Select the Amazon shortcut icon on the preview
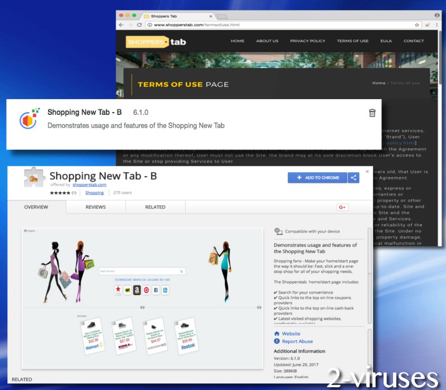Image resolution: width=446 pixels, height=390 pixels. pyautogui.click(x=137, y=290)
